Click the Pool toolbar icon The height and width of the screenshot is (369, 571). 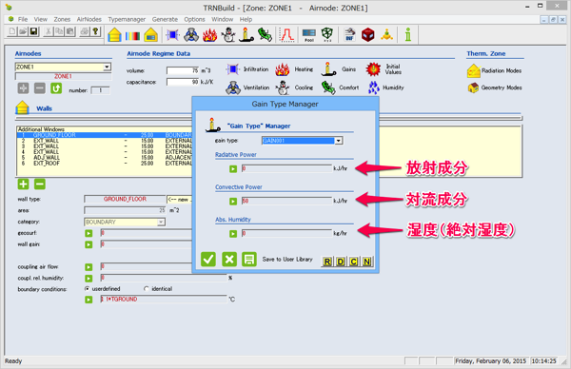(x=308, y=35)
